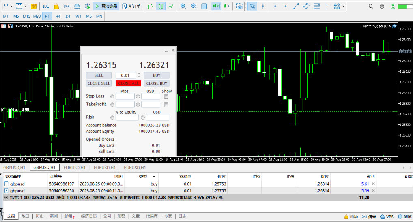Viewport: 413px width, 222px height.
Task: Click the SELL button in panel
Action: pos(99,75)
